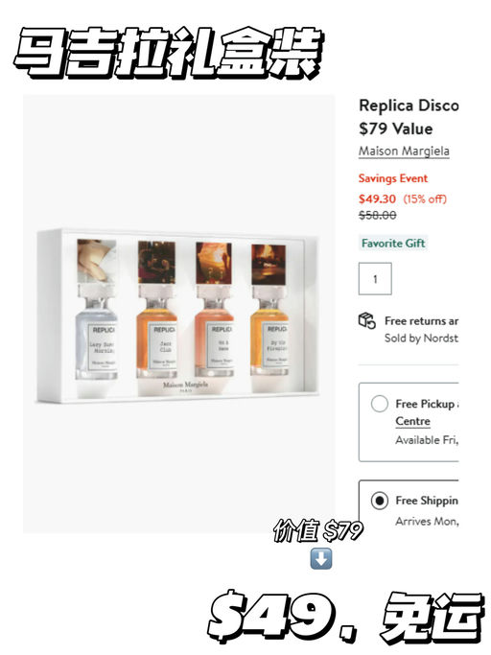Click the quantity input box
This screenshot has height=655, width=491.
click(375, 279)
